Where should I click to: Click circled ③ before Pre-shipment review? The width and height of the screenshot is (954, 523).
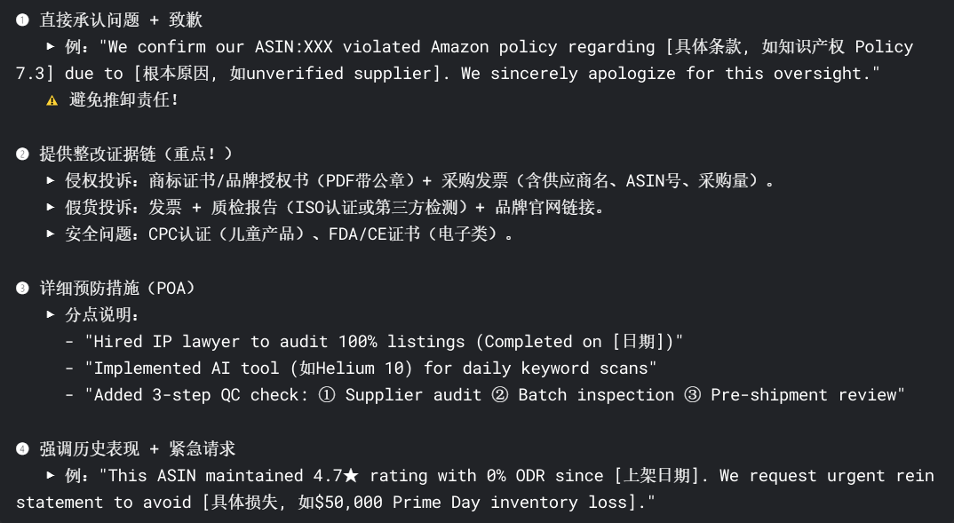click(x=692, y=395)
